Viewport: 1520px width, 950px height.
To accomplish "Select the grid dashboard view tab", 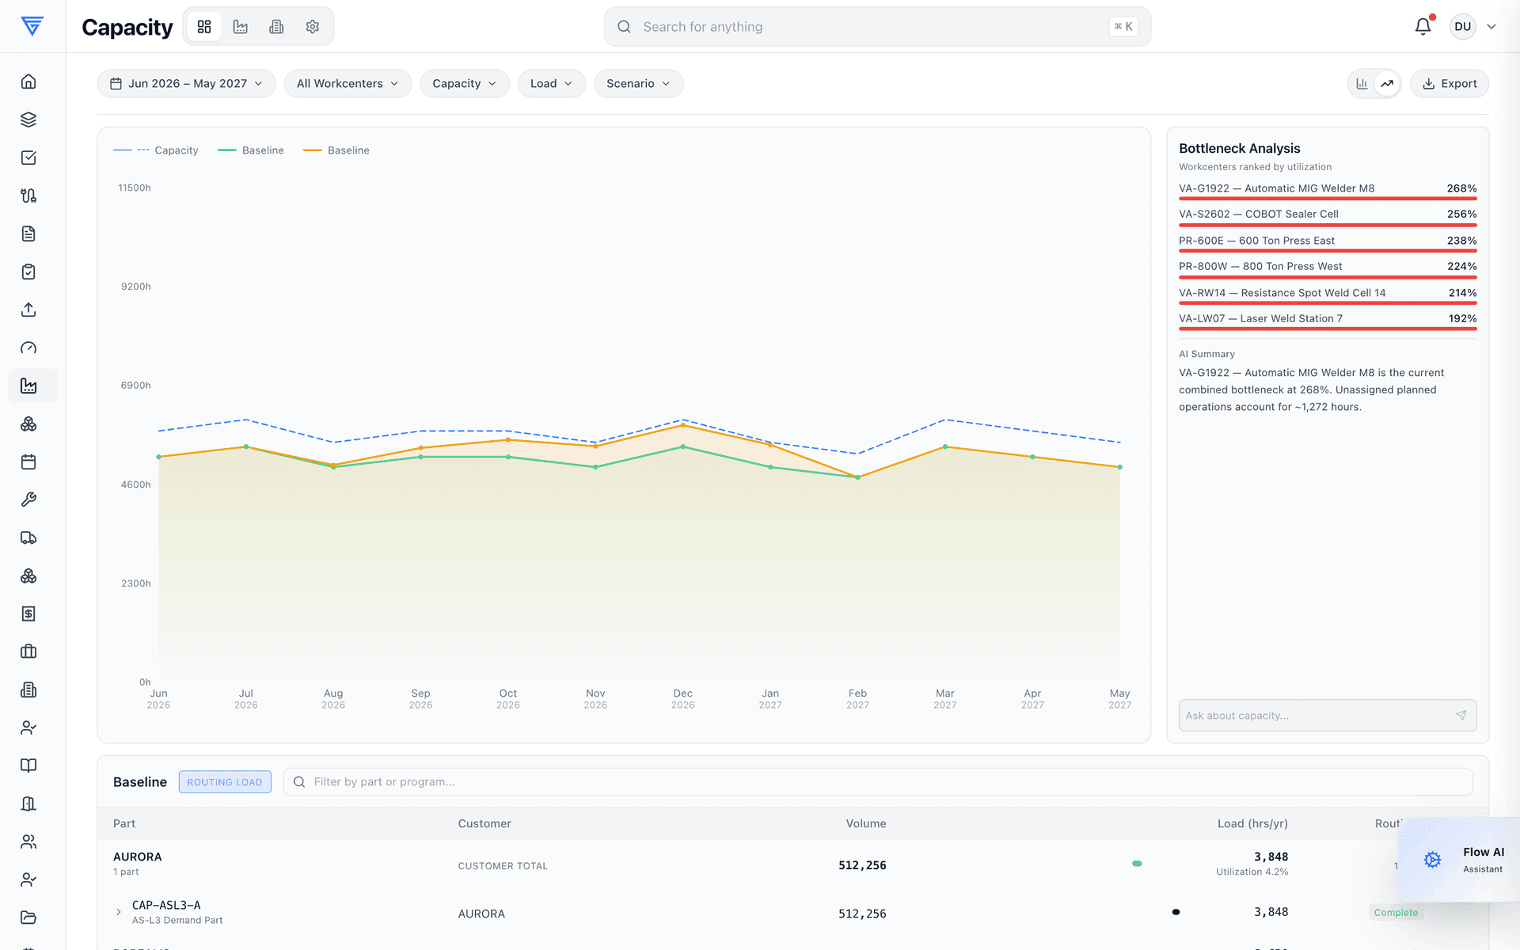I will coord(204,26).
